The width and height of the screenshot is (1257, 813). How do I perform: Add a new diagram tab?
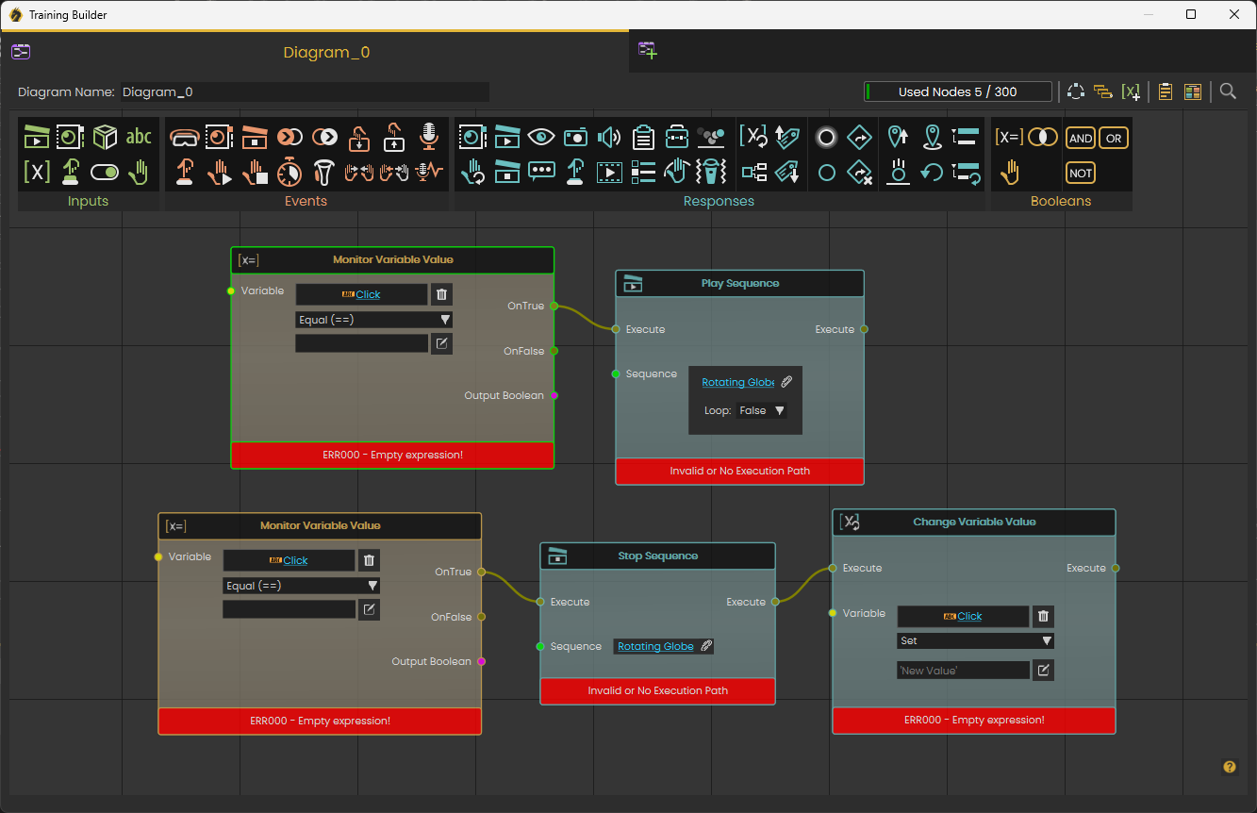tap(648, 51)
